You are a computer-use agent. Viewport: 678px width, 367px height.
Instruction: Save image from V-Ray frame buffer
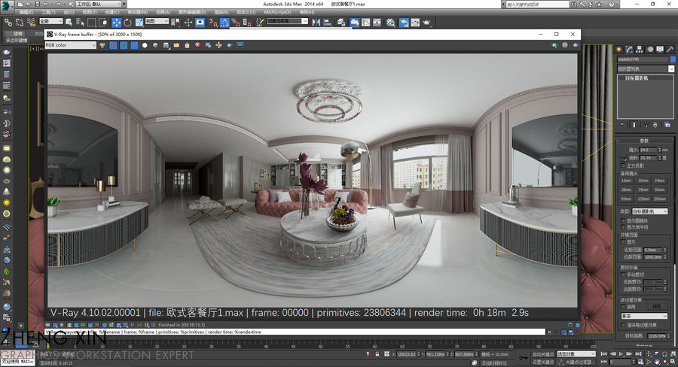(x=166, y=45)
